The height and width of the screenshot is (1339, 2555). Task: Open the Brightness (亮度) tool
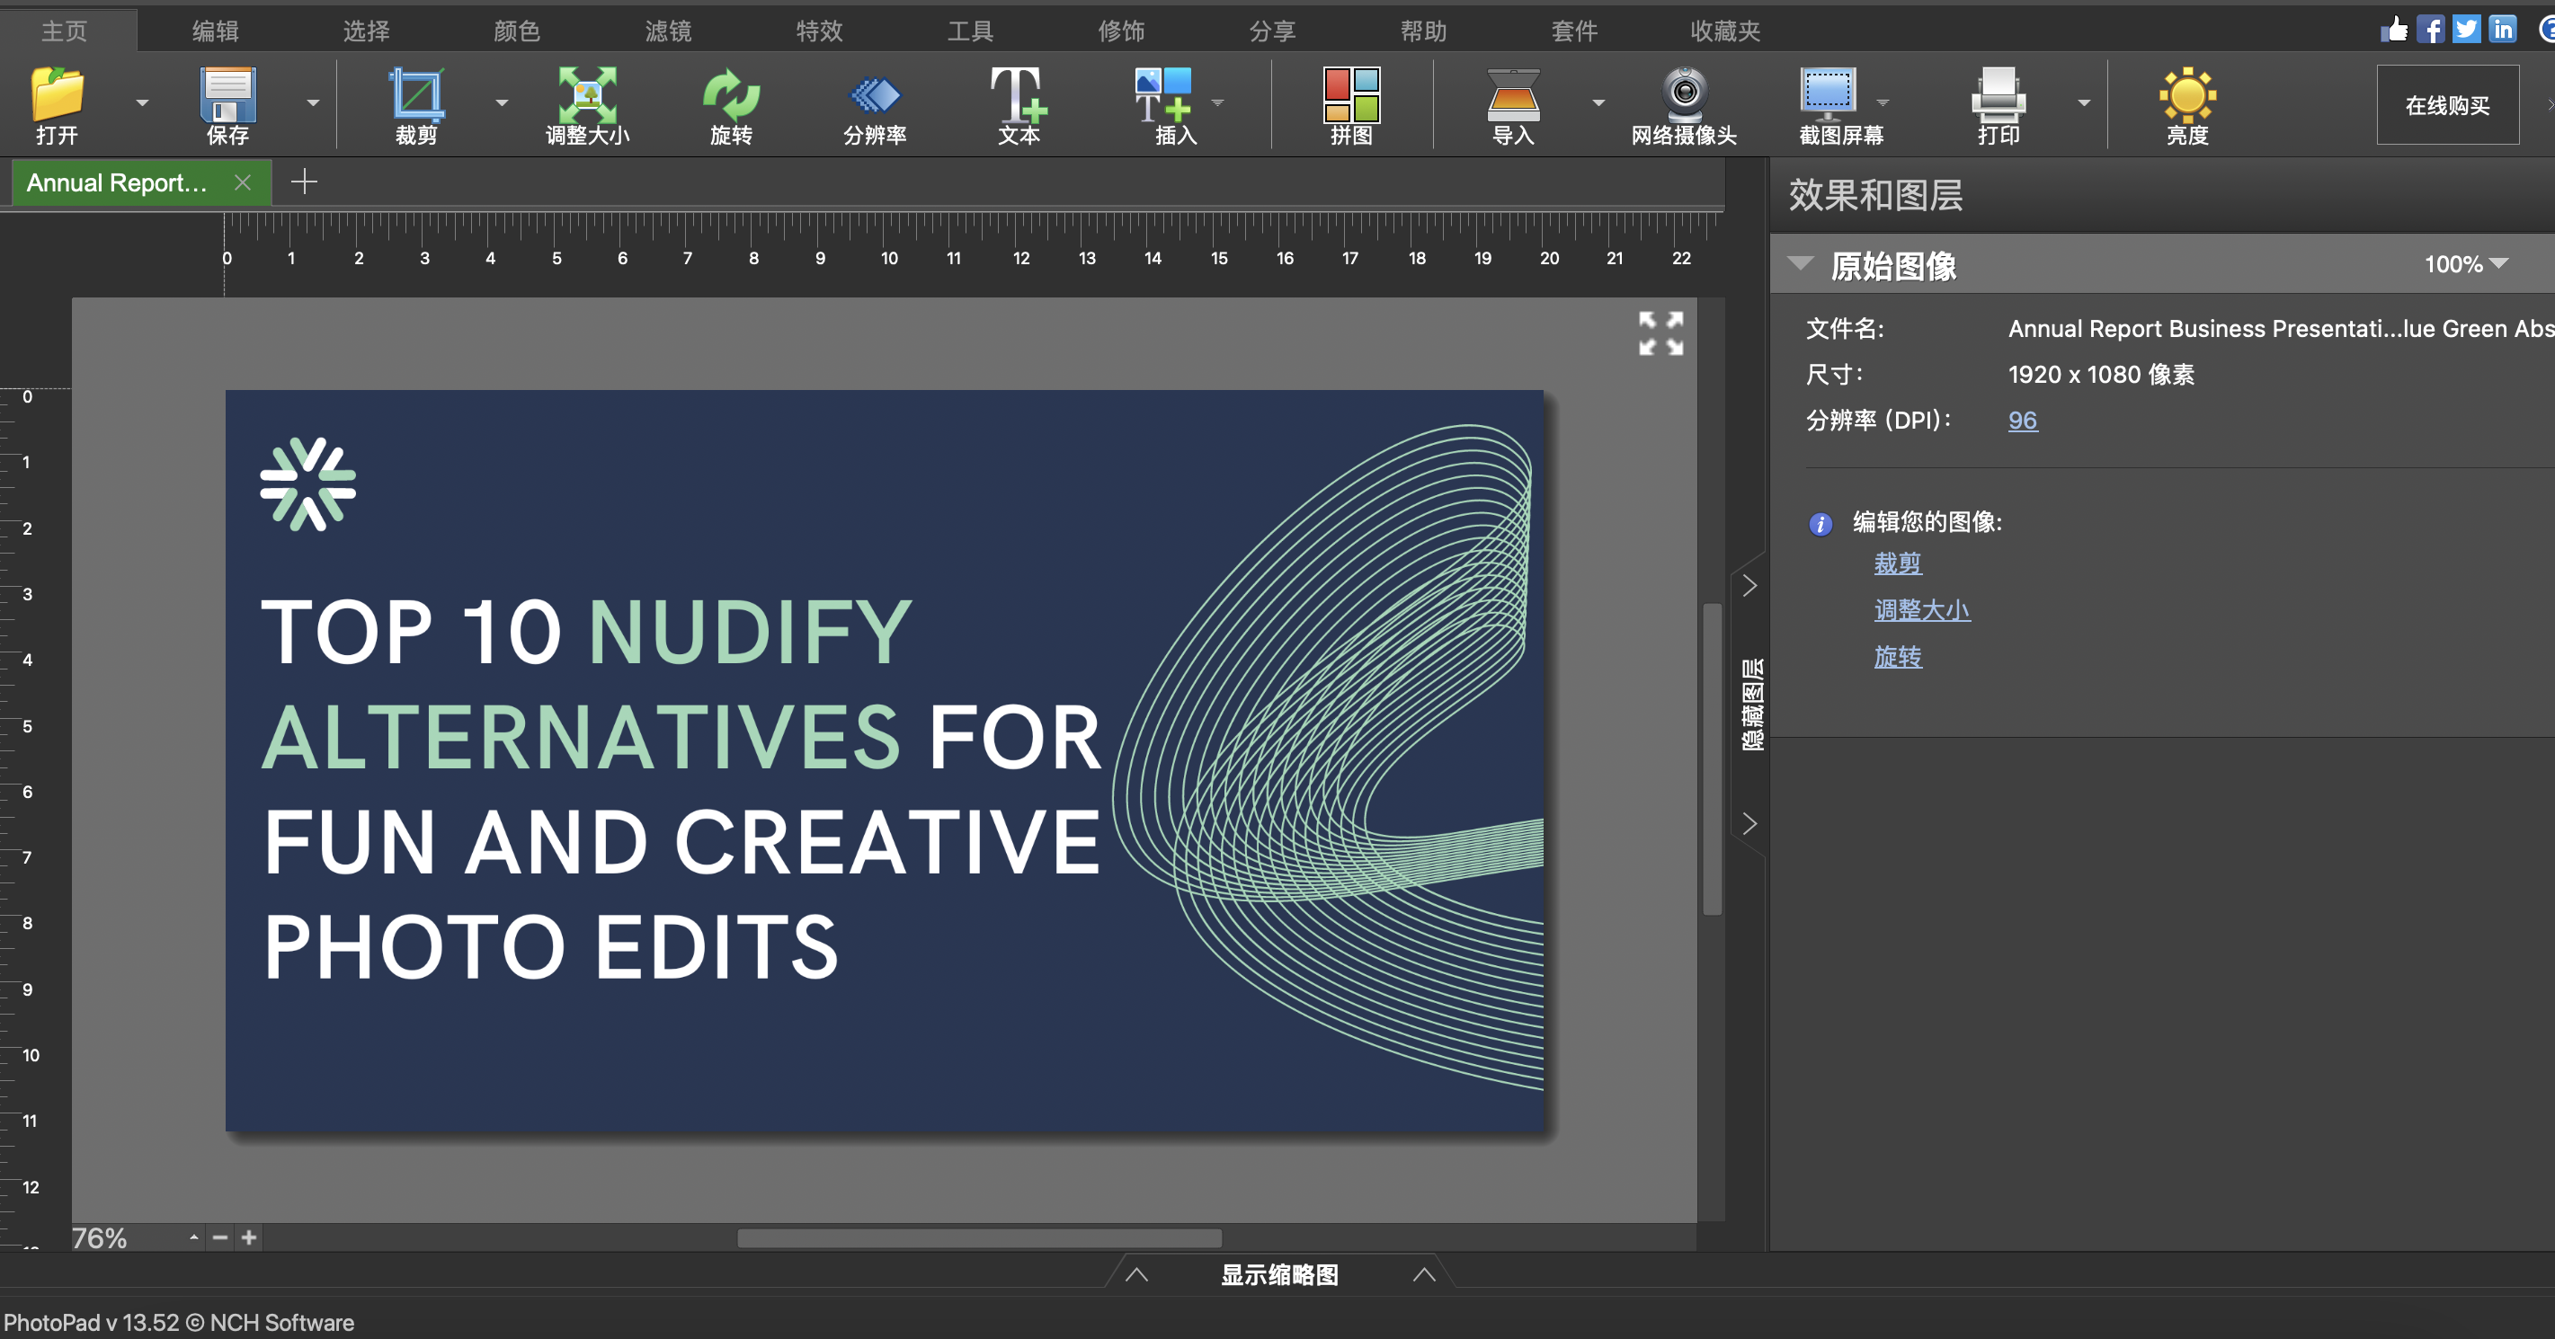point(2187,95)
